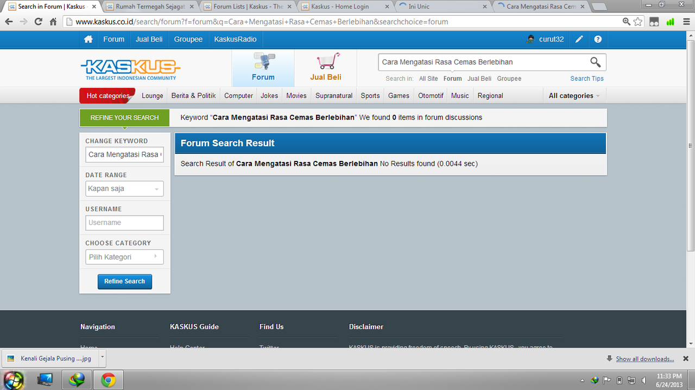Open Computer category
695x390 pixels.
[x=238, y=95]
